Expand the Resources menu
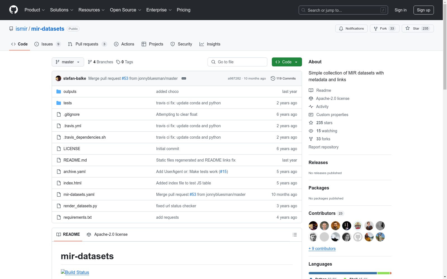Viewport: 447px width, 279px height. 92,10
